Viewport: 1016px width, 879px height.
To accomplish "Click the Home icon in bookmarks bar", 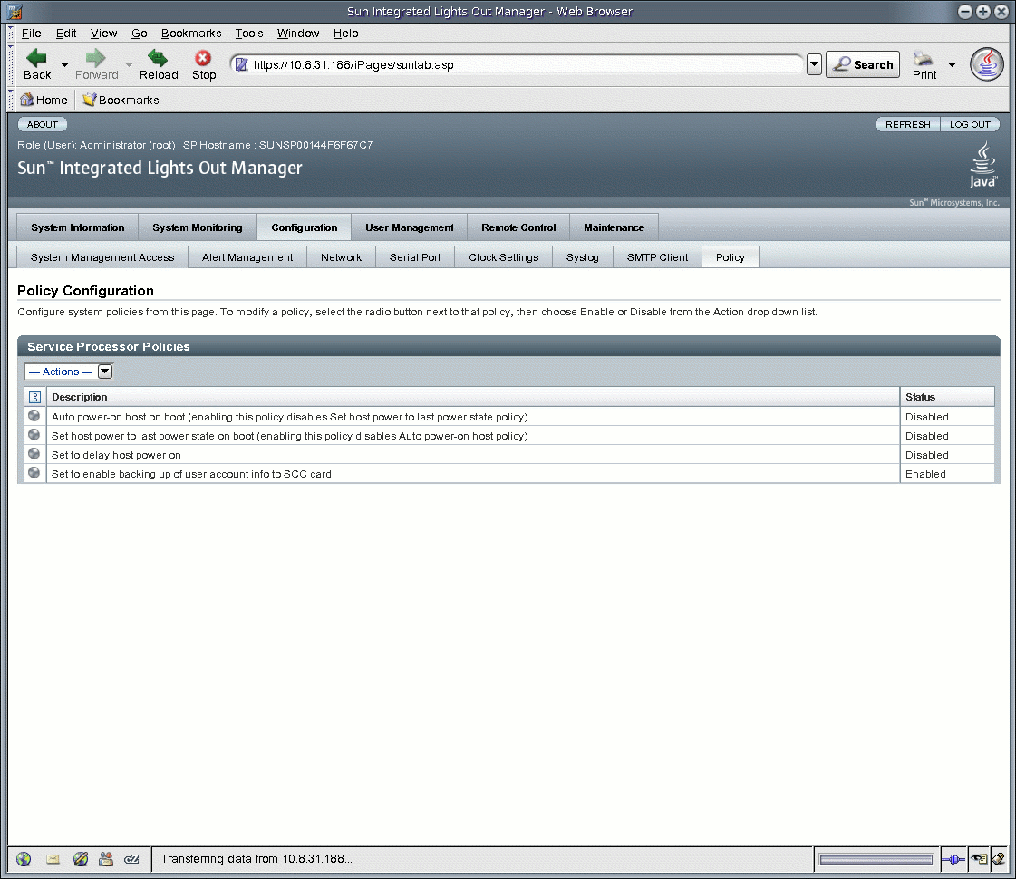I will click(26, 100).
